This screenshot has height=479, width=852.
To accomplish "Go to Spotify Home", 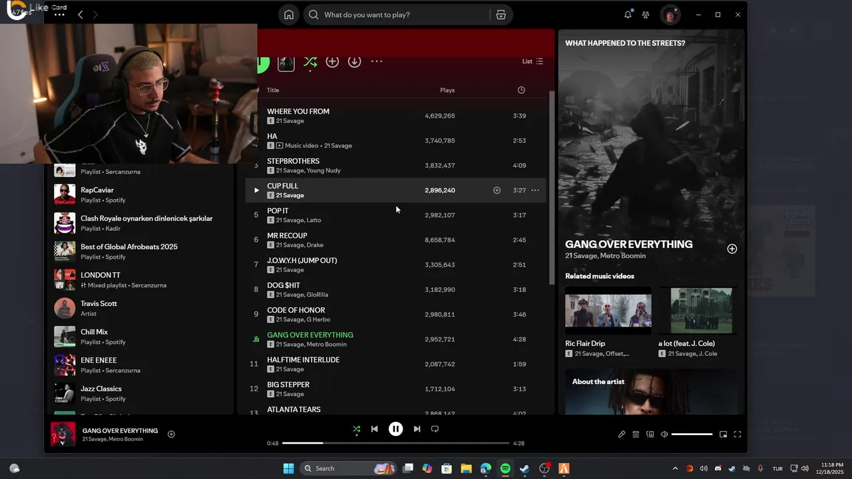I will (x=289, y=15).
